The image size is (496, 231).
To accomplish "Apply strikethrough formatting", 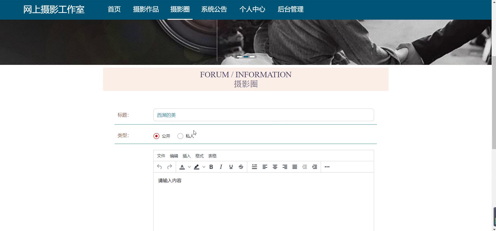I will (241, 167).
